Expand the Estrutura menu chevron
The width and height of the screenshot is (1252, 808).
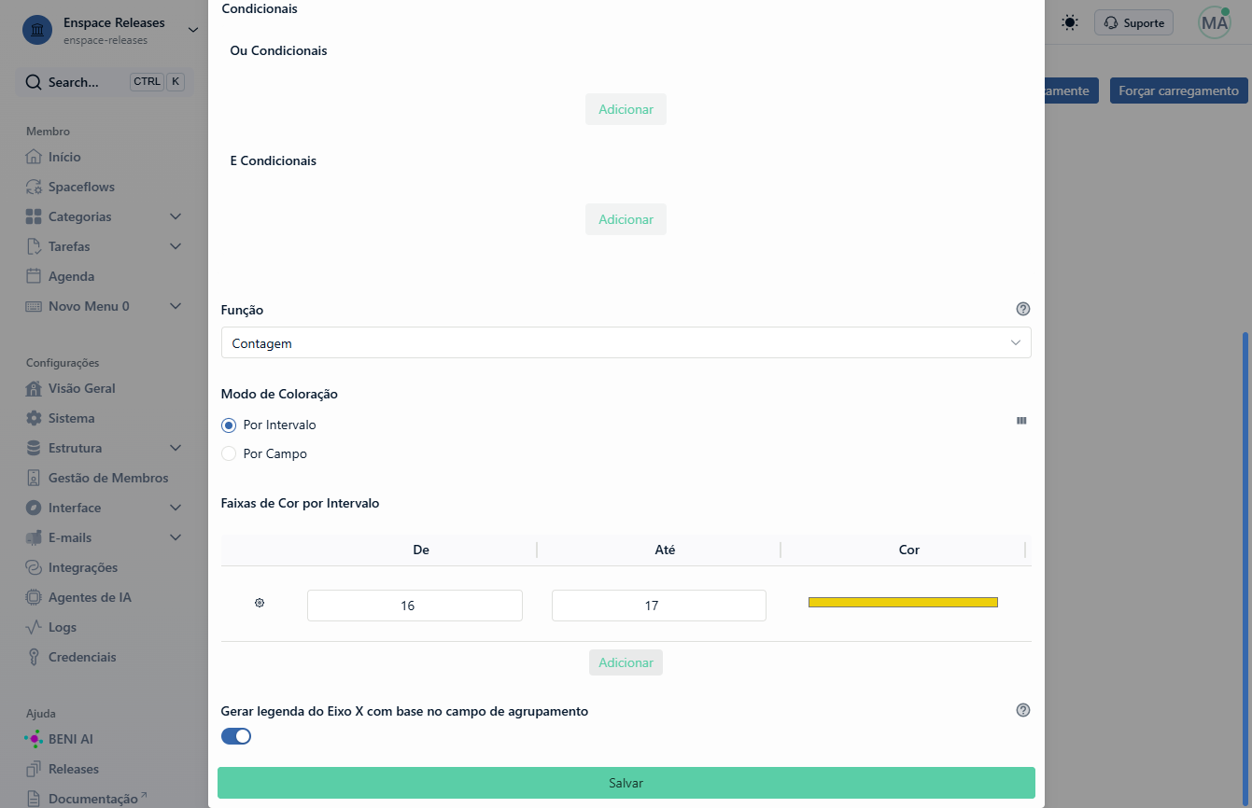pos(176,448)
